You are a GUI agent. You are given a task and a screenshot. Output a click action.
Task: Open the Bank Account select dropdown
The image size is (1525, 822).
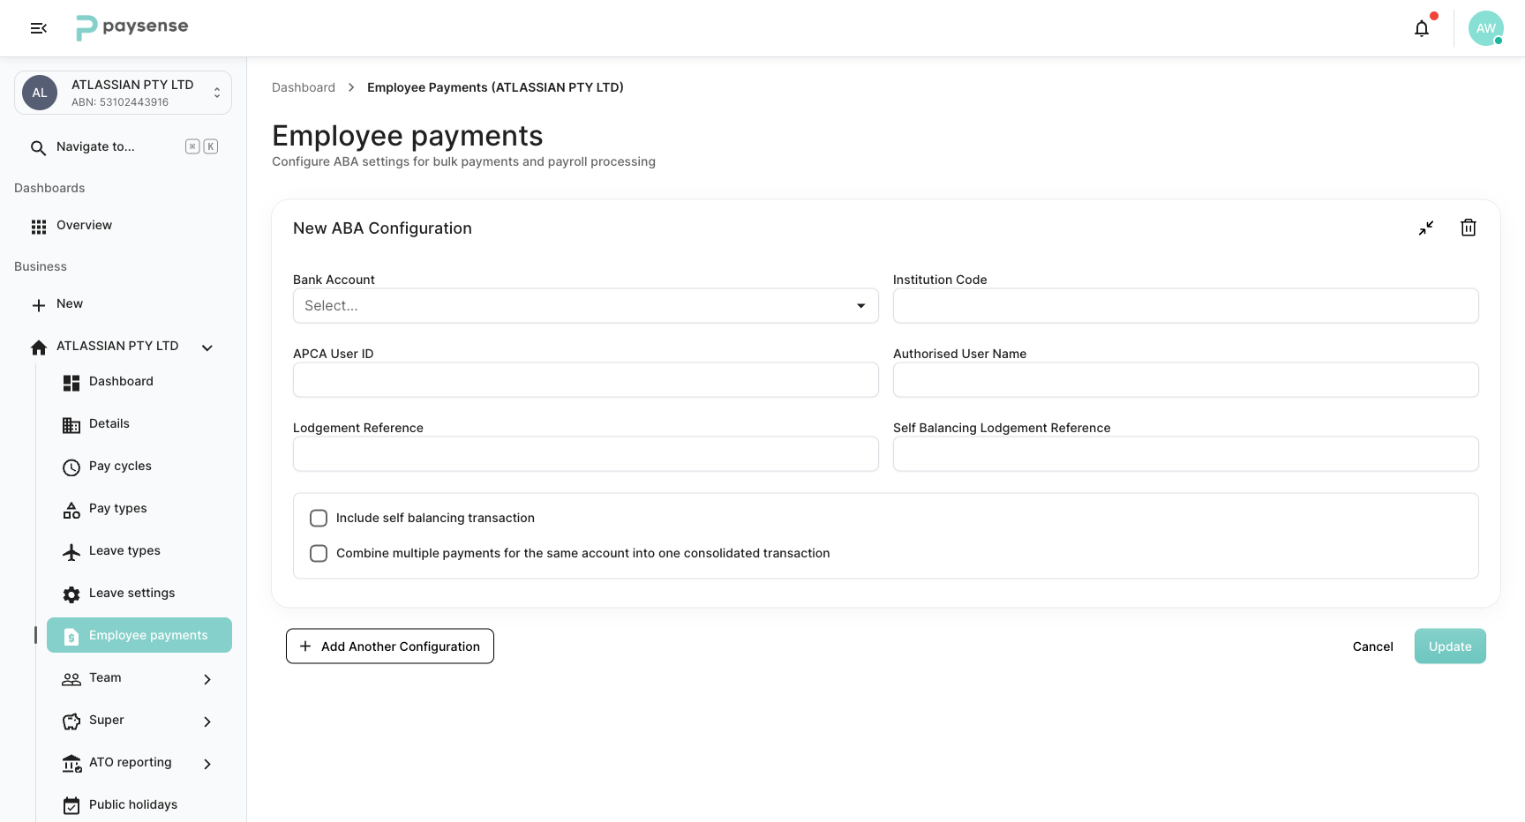[x=586, y=305]
